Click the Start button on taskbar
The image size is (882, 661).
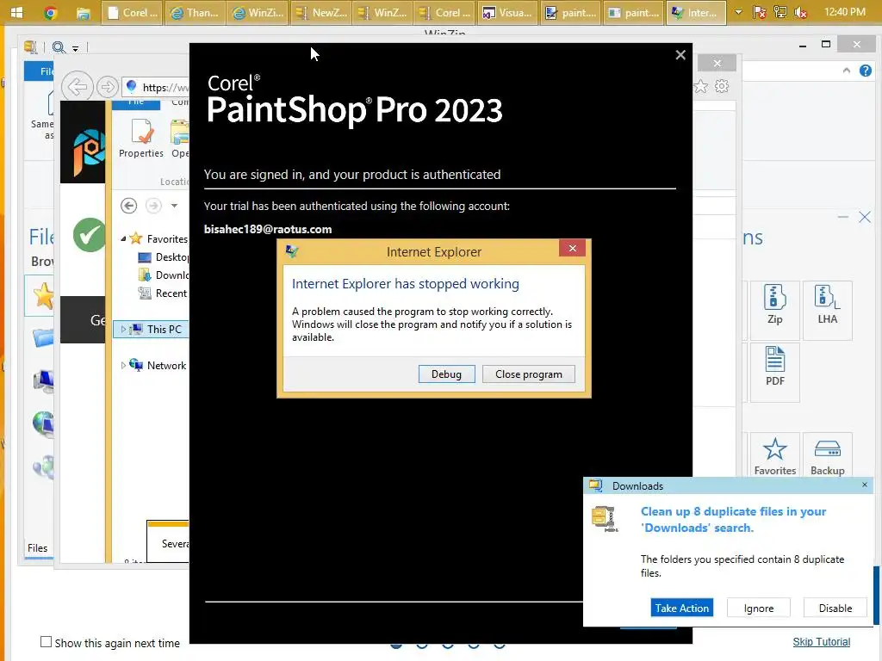click(17, 12)
